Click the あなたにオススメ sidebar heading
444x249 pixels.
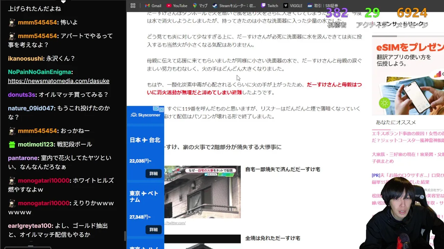coord(396,122)
